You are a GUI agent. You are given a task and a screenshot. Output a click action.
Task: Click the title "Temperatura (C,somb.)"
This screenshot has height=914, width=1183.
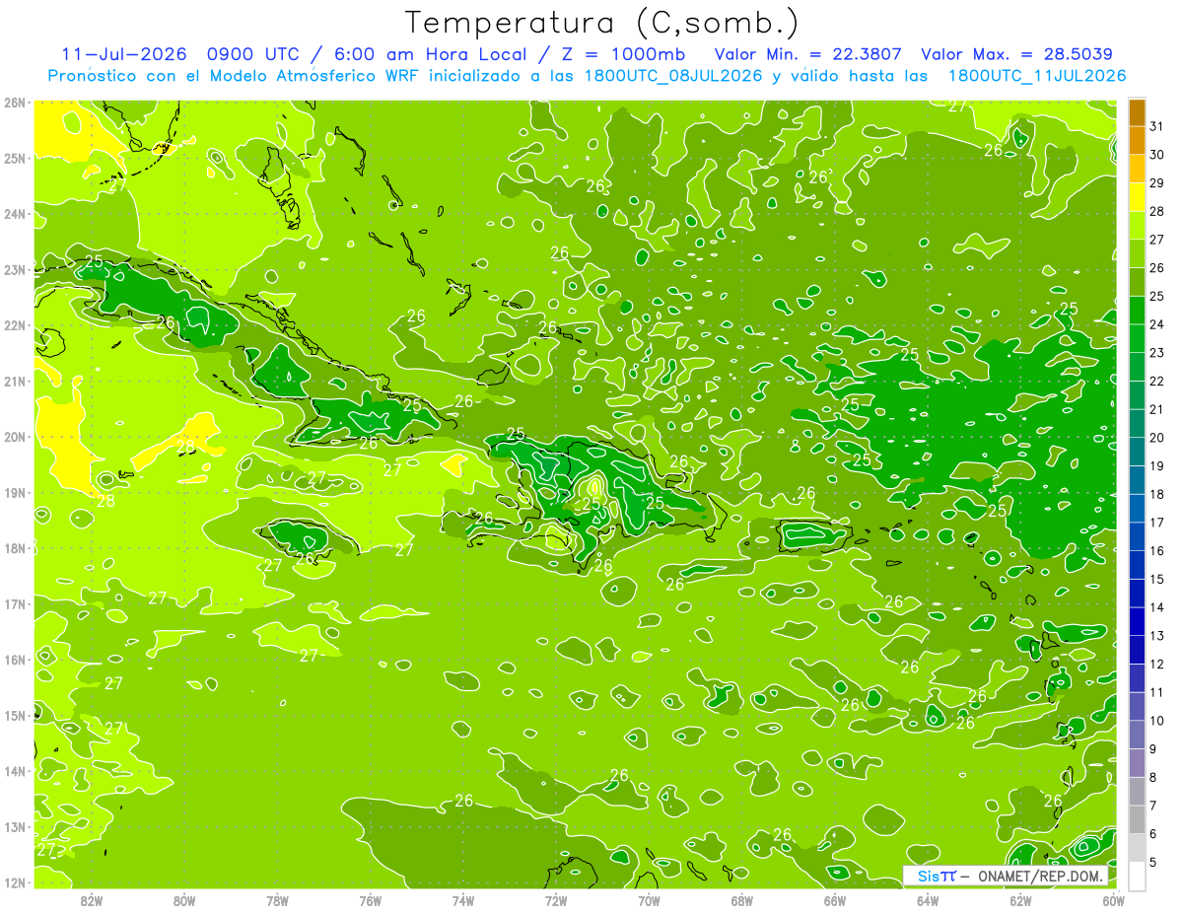point(601,23)
